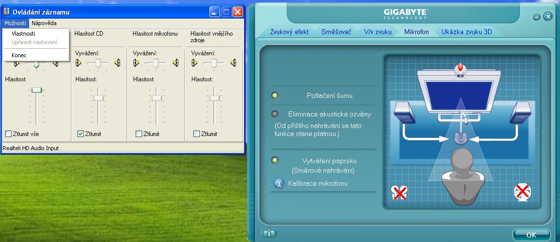Minimize the Gigabyte audio panel

tap(536, 17)
